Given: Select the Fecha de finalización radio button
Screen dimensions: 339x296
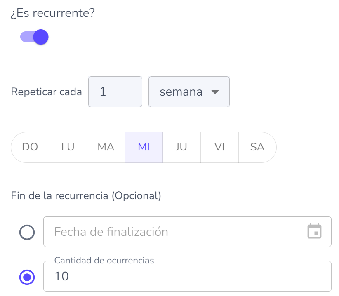Looking at the screenshot, I should 27,233.
